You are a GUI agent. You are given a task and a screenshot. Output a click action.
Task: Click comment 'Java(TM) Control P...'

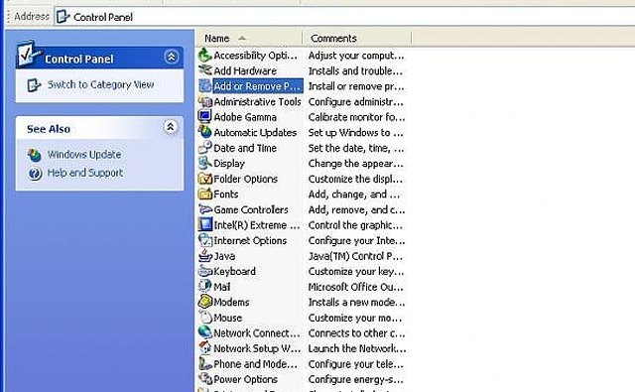coord(355,256)
